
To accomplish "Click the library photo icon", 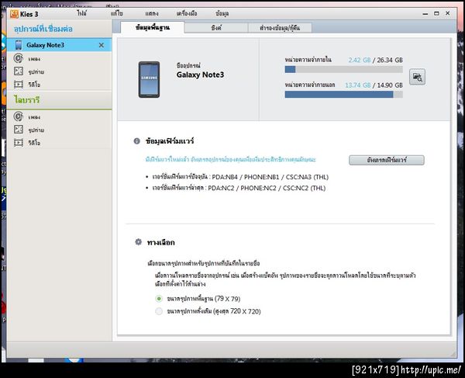I will tap(19, 130).
